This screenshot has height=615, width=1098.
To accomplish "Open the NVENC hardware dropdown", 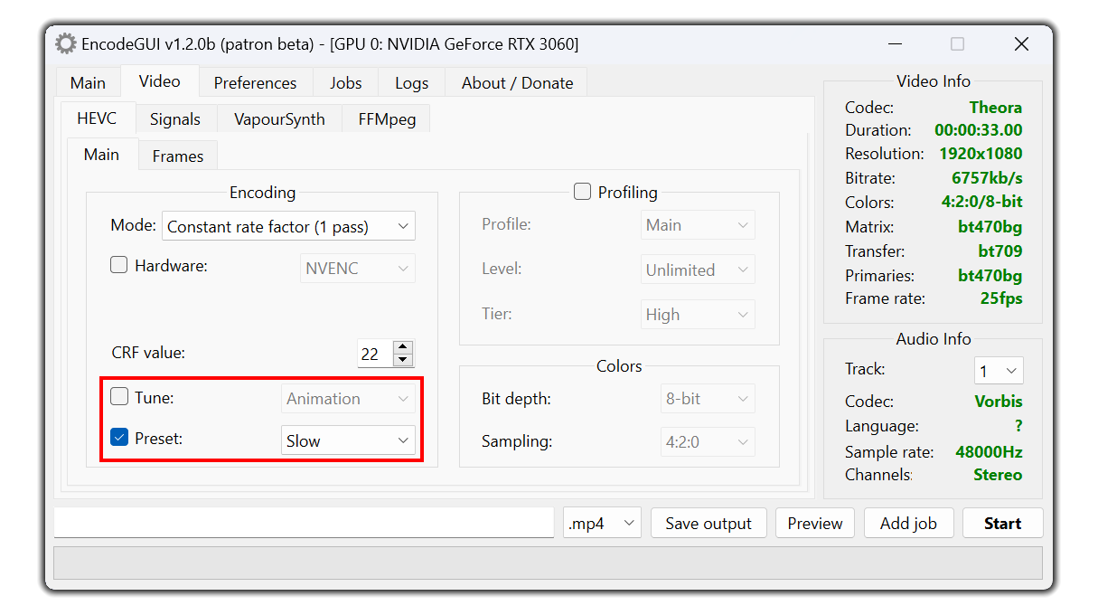I will coord(358,269).
